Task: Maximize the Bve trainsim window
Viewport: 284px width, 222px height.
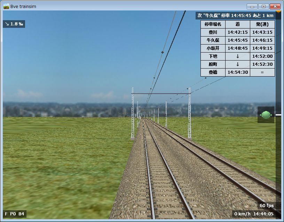Action: tap(263, 7)
